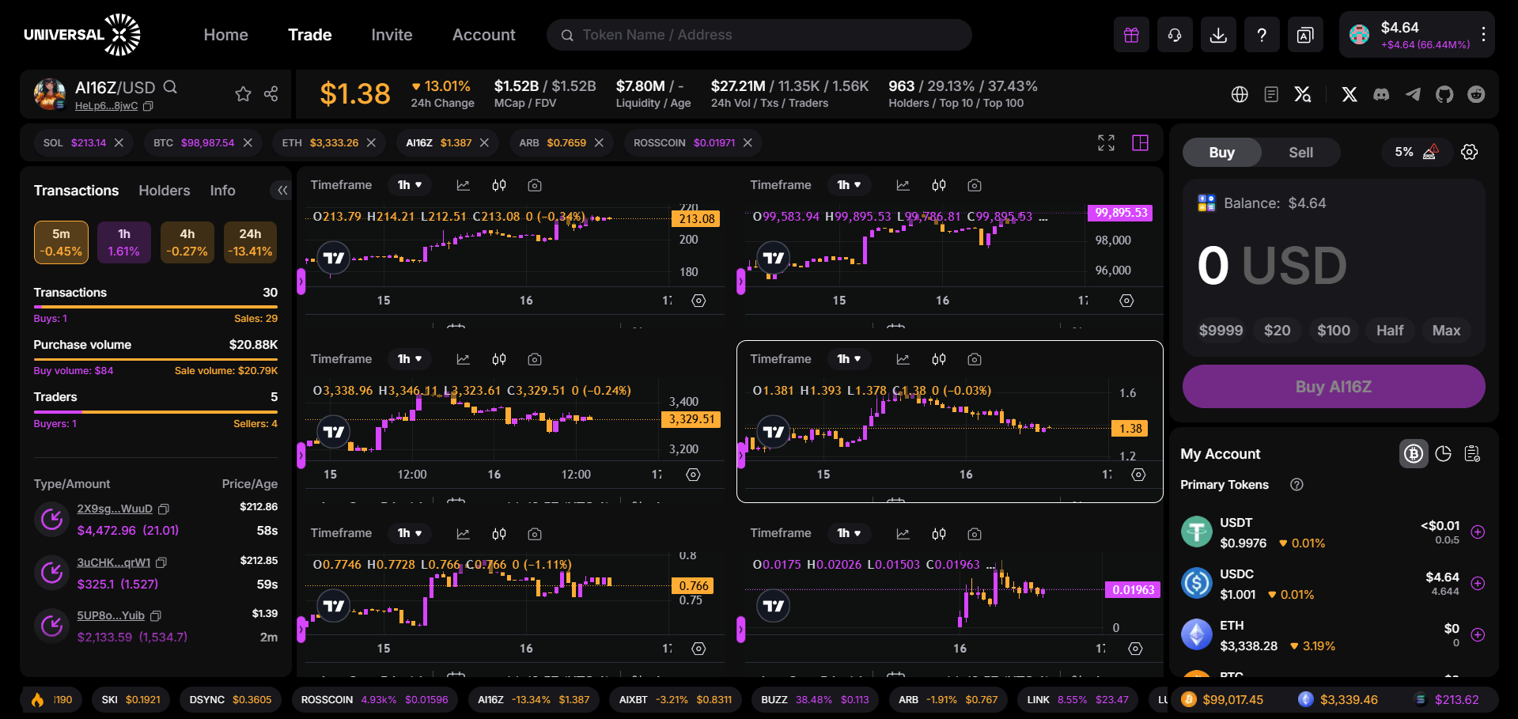Viewport: 1518px width, 719px height.
Task: Open the token website globe icon
Action: [1240, 94]
